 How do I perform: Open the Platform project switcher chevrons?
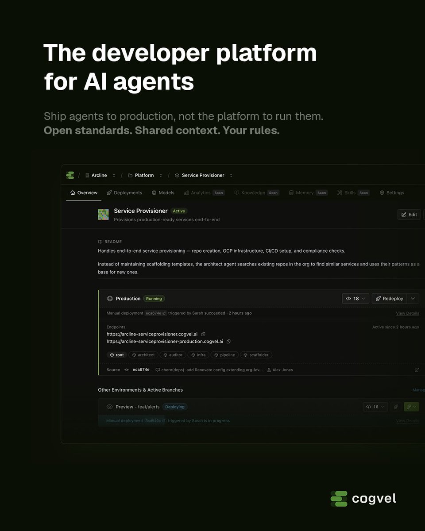(x=161, y=175)
